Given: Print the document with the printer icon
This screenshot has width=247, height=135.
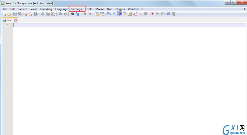Looking at the screenshot, I should click(x=36, y=14).
